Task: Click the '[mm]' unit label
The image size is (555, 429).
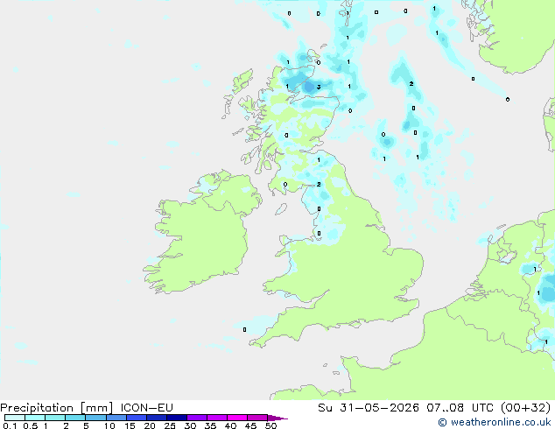Action: pyautogui.click(x=96, y=408)
